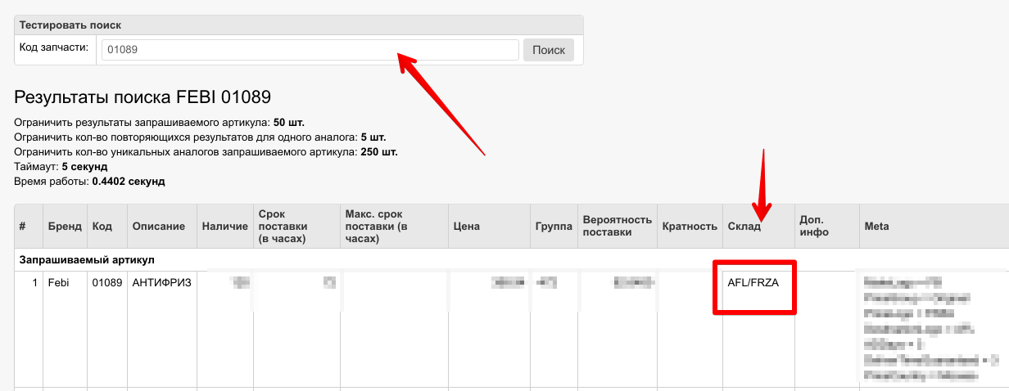Click the Запрашиваемый артикул group row

tap(87, 259)
